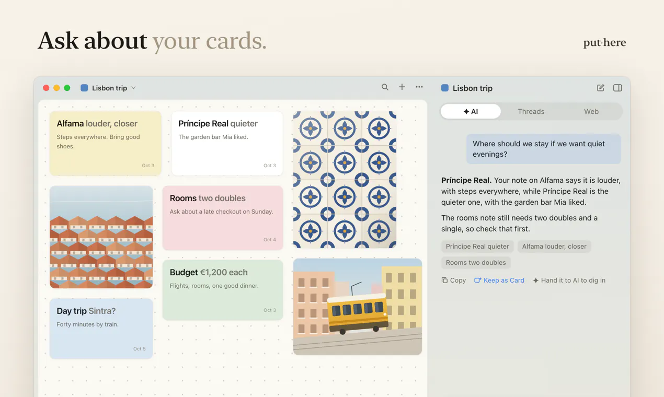Switch to the Web tab
664x397 pixels.
[591, 111]
